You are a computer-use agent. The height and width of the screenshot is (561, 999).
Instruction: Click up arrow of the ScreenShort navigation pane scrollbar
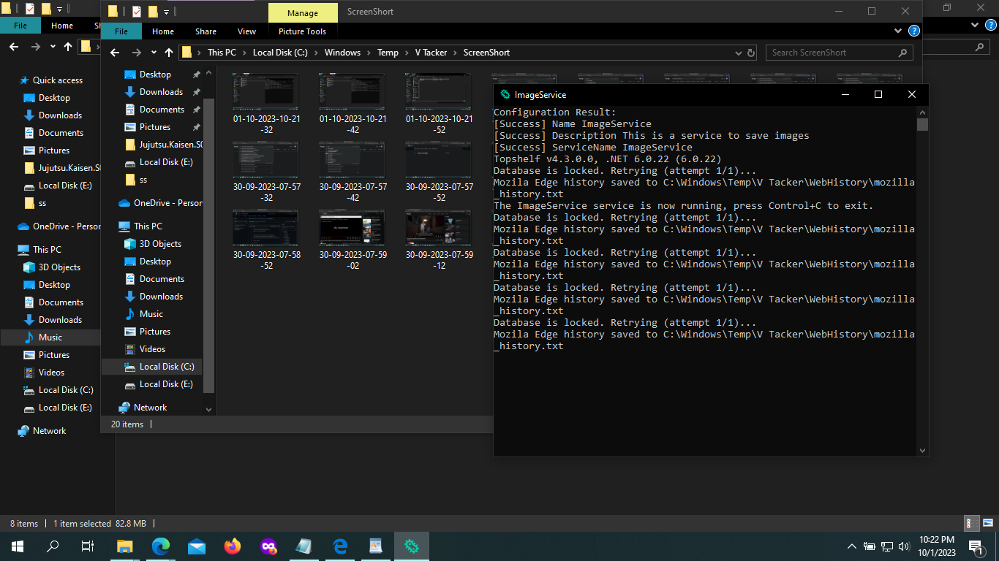tap(208, 73)
